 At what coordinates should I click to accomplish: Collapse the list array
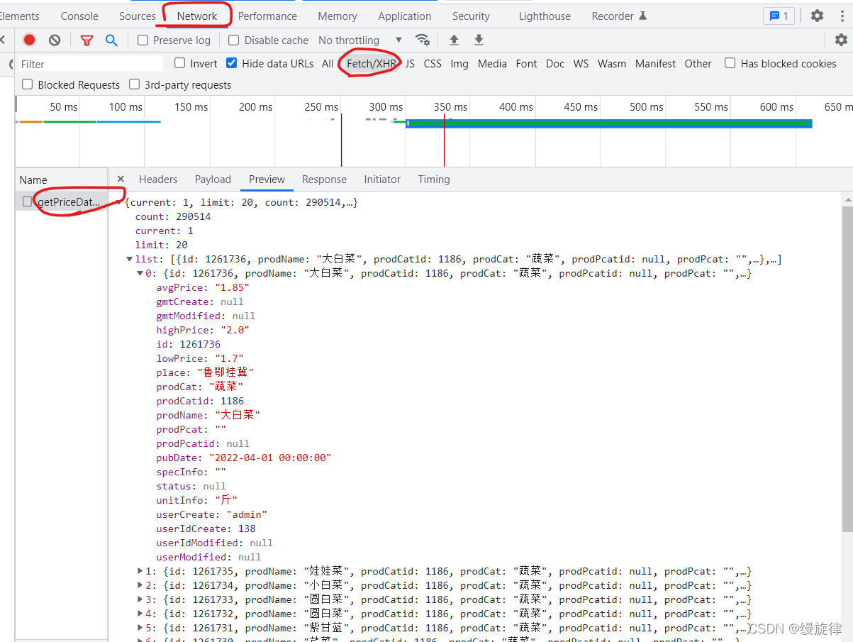pyautogui.click(x=129, y=259)
